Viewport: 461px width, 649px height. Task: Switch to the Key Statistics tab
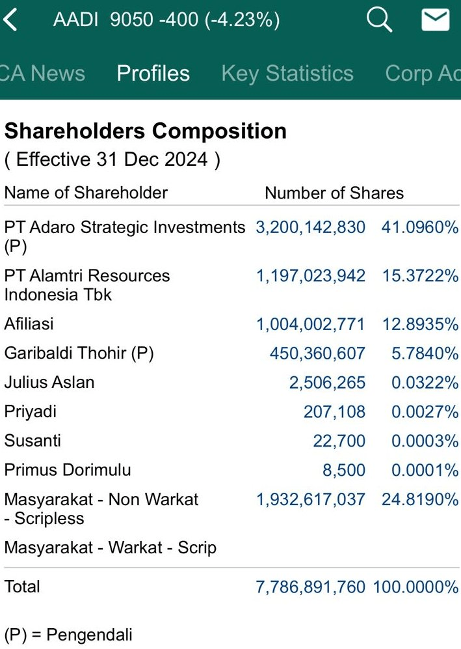[287, 73]
